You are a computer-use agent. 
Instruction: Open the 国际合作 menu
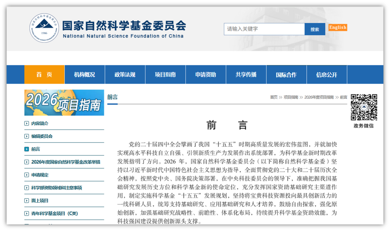coord(286,74)
